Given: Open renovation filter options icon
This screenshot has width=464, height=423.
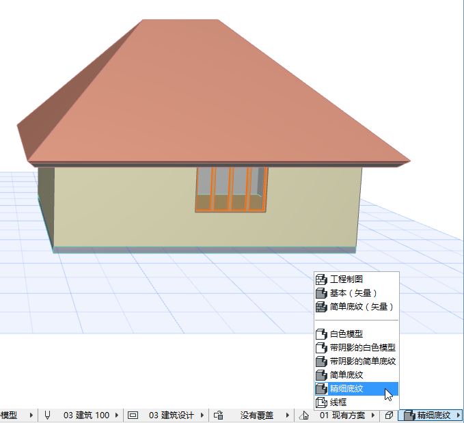Looking at the screenshot, I should tap(304, 415).
